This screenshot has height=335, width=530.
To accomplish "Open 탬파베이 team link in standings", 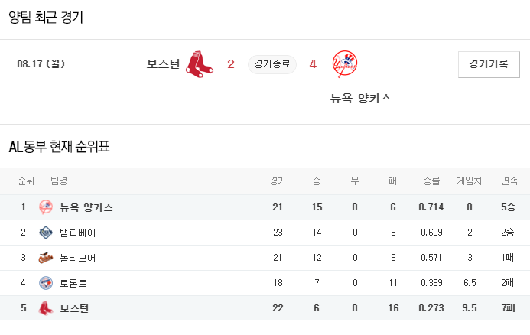I will (78, 233).
